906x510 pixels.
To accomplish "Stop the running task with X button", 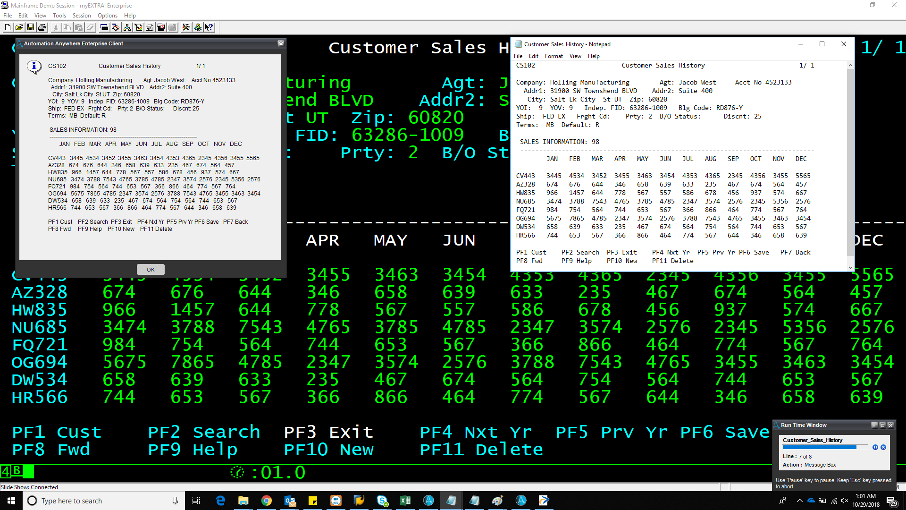I will (883, 447).
